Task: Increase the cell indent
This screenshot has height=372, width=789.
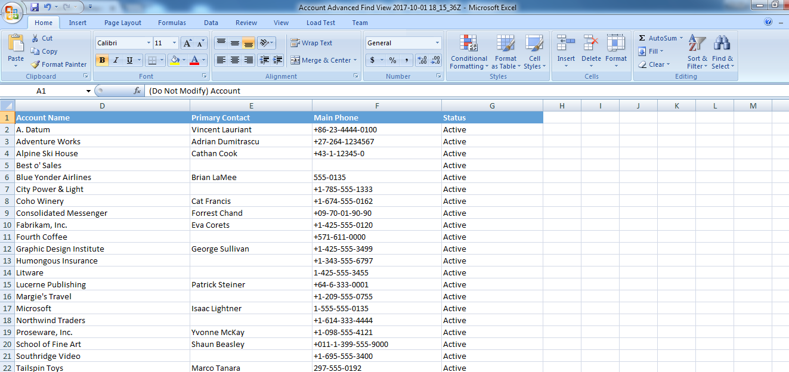Action: pos(278,60)
